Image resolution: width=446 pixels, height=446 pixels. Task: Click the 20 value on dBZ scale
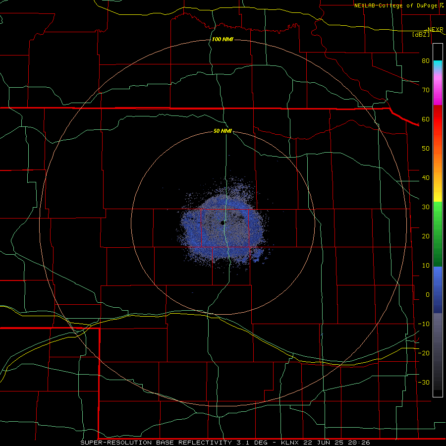pyautogui.click(x=426, y=236)
